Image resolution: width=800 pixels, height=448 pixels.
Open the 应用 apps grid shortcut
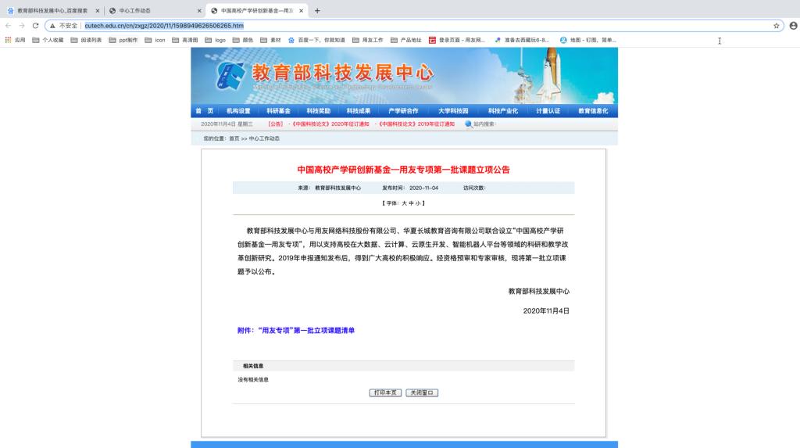point(16,40)
